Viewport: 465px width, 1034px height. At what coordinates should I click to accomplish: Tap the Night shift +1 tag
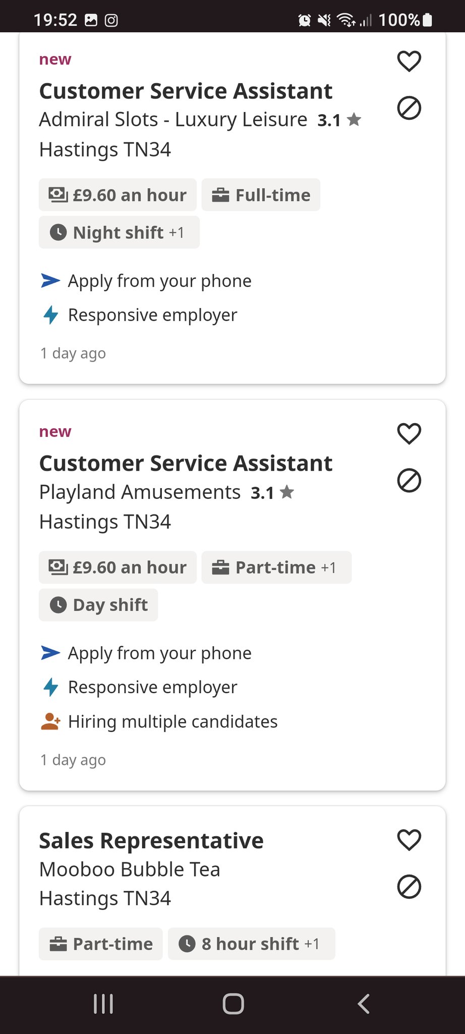pyautogui.click(x=119, y=232)
